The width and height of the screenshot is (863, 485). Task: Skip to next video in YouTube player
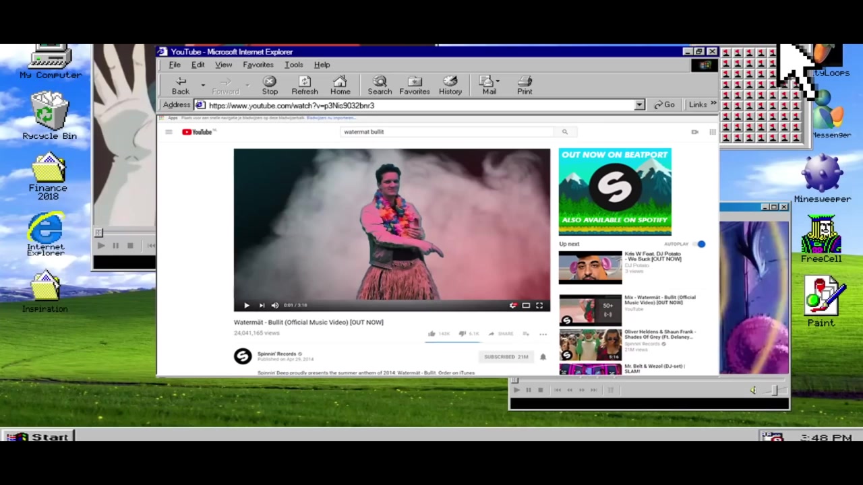coord(262,306)
